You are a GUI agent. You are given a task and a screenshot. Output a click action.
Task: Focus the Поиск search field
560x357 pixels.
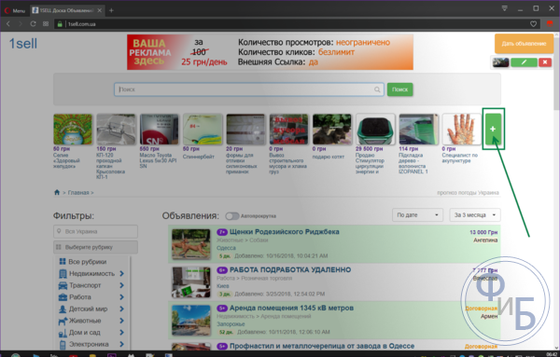[x=249, y=89]
